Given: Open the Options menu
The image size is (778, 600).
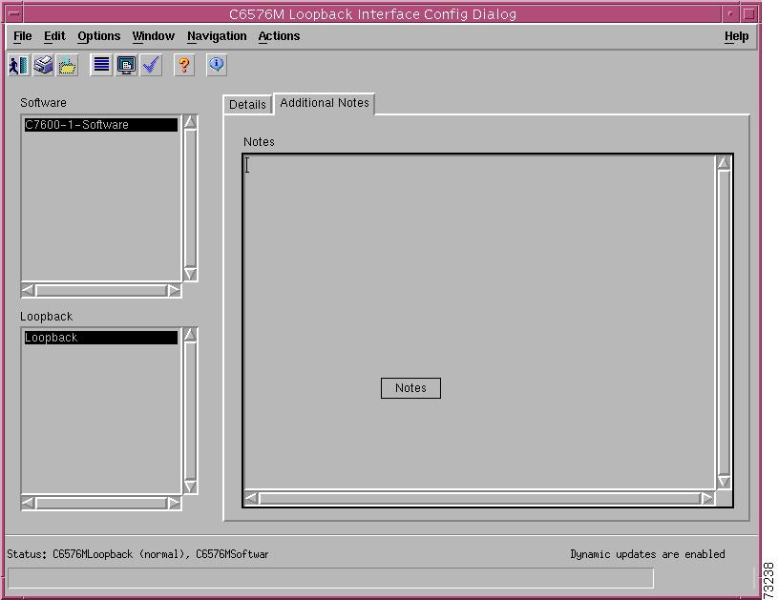Looking at the screenshot, I should (x=98, y=36).
